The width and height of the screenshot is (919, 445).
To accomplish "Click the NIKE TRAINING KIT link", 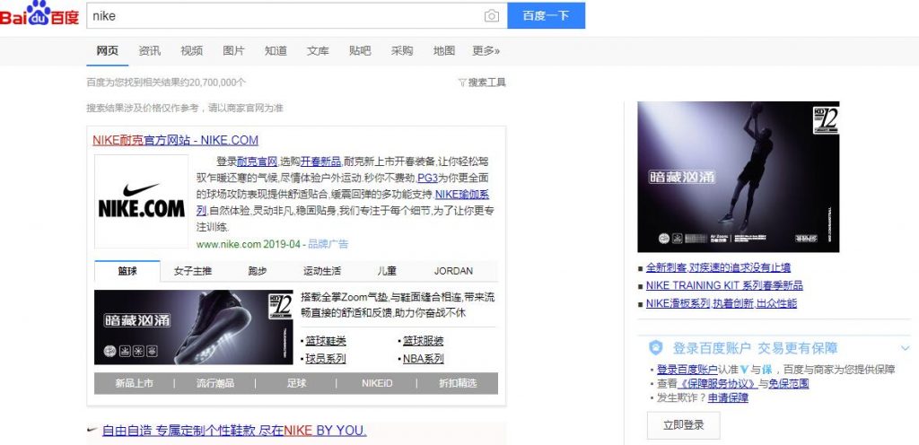I will point(724,285).
